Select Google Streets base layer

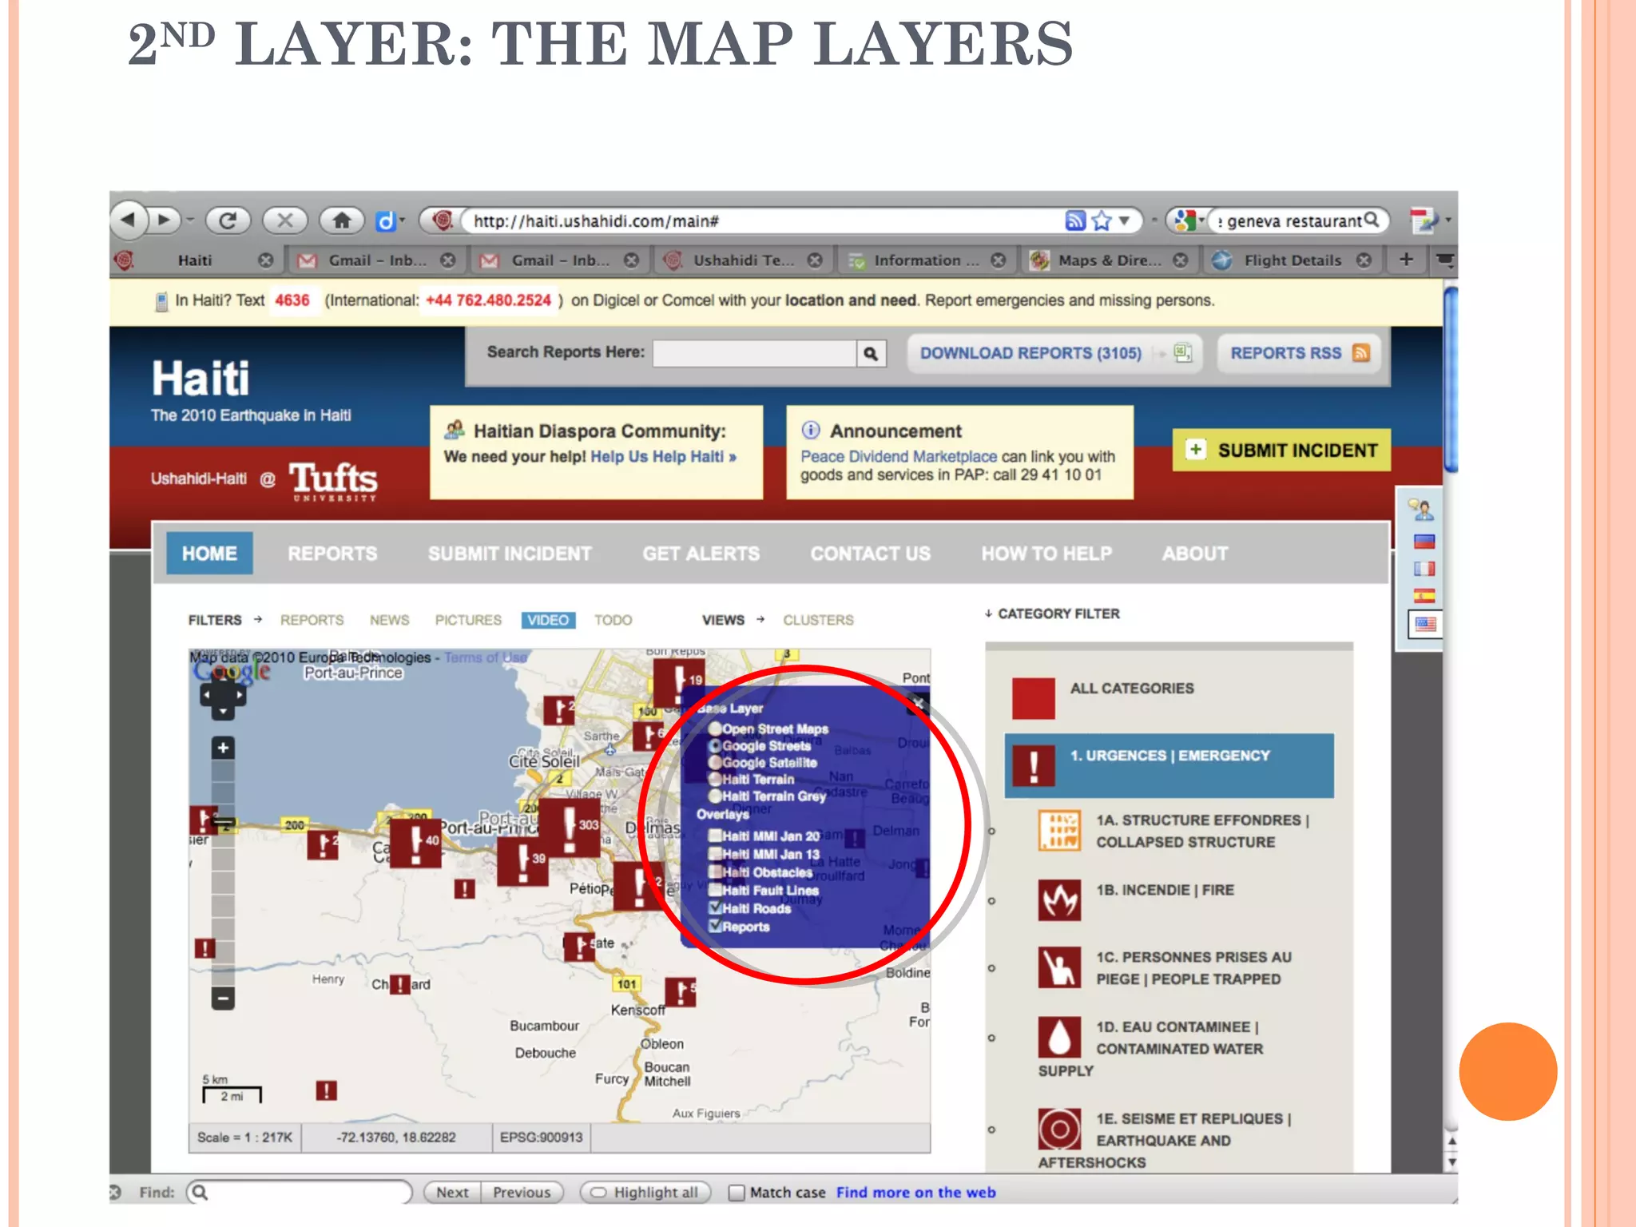(x=715, y=745)
